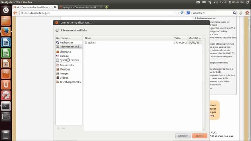Open the Ubuntuto user menu
The height and width of the screenshot is (141, 251).
click(236, 2)
